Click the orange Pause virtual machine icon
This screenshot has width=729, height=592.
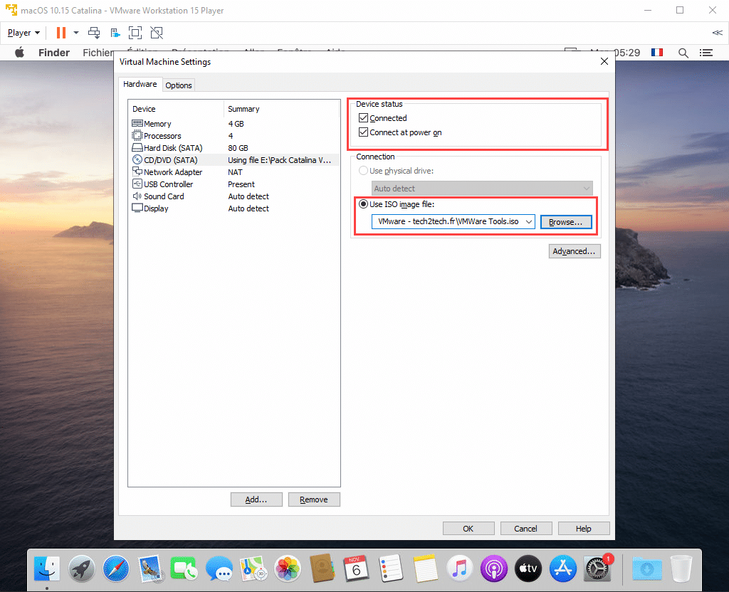coord(61,33)
